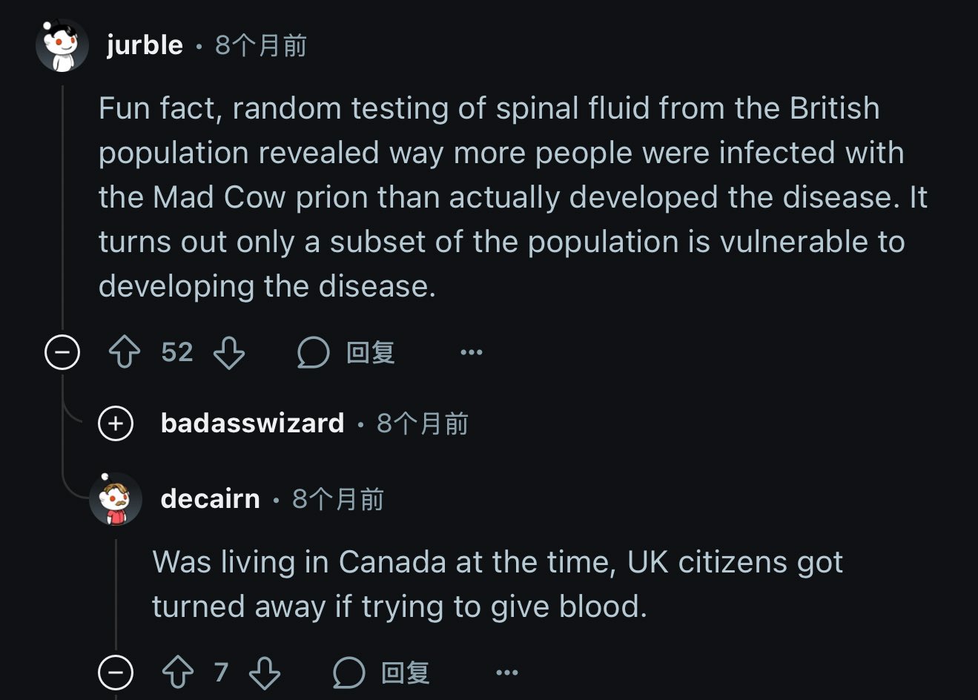Screen dimensions: 978x700
Task: Click the reply bubble icon under decairn's comment
Action: [x=348, y=673]
